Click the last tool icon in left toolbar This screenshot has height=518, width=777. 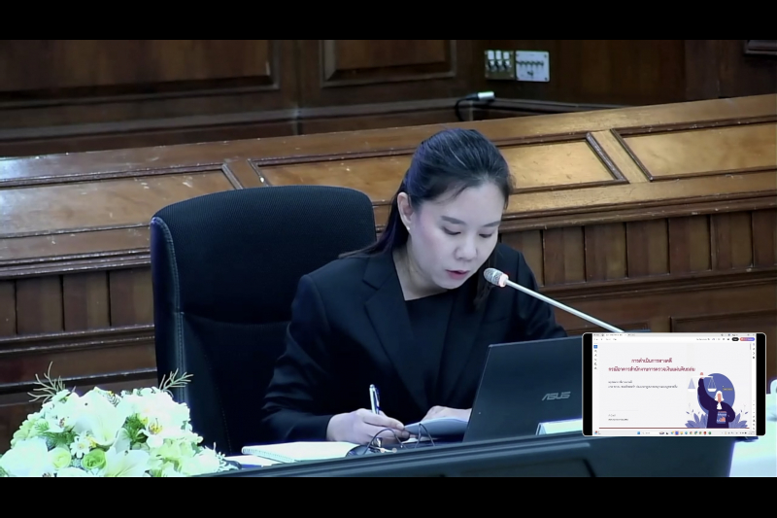click(595, 368)
